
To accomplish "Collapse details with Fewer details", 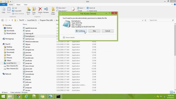I will 68,37.
